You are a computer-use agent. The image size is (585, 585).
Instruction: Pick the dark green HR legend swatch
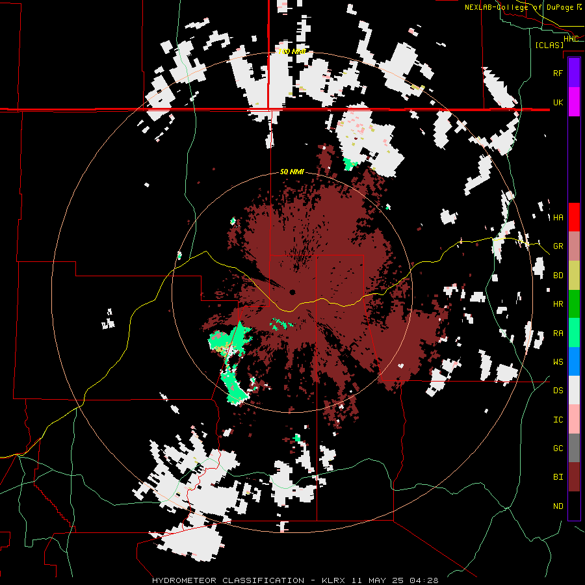[574, 304]
